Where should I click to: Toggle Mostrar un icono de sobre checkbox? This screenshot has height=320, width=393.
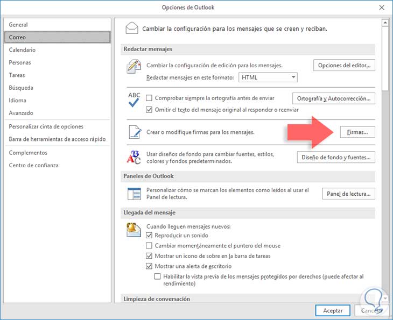click(x=149, y=256)
